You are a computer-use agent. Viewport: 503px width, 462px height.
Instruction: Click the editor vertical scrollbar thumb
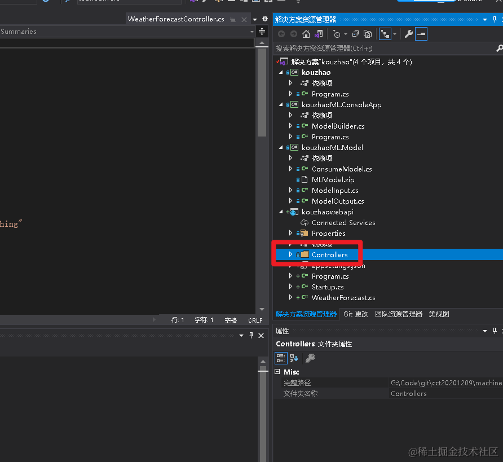point(262,93)
